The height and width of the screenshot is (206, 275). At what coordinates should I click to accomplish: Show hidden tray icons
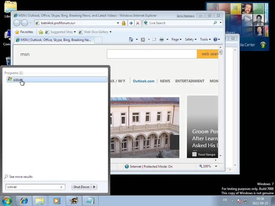click(x=232, y=201)
